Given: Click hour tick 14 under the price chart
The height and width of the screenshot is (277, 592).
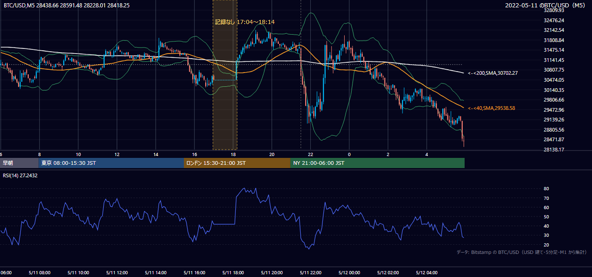Looking at the screenshot, I should 156,154.
